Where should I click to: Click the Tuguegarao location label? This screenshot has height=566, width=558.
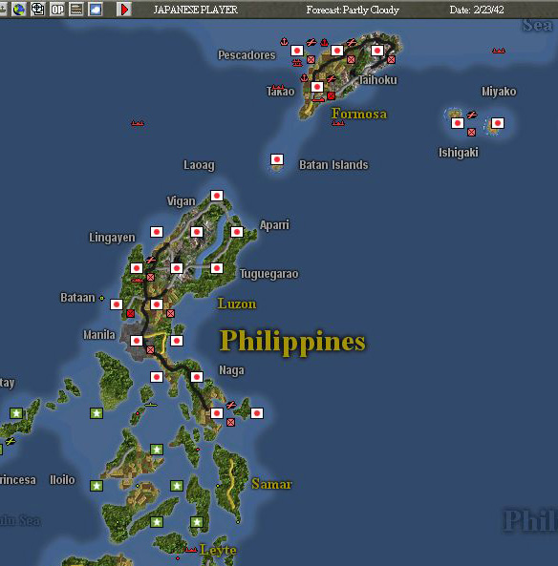[269, 274]
